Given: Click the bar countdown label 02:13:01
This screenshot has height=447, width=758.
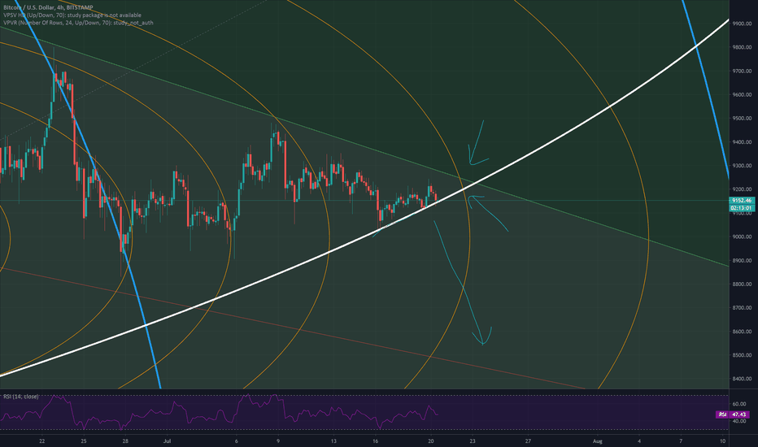Looking at the screenshot, I should click(742, 208).
